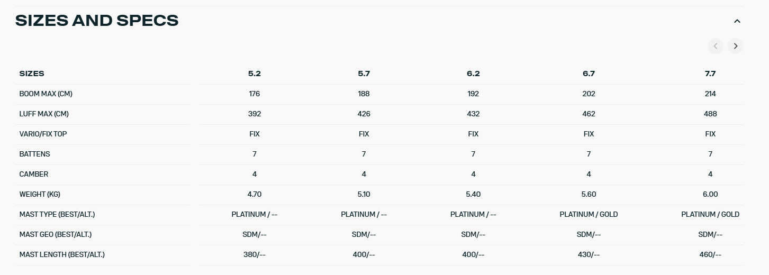Click the next sizes right arrow
Image resolution: width=769 pixels, height=275 pixels.
click(x=735, y=46)
